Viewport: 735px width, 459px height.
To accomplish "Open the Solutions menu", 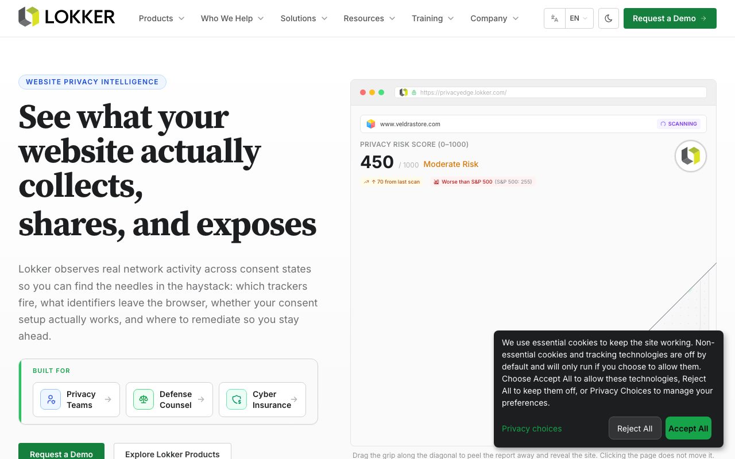I will pyautogui.click(x=304, y=18).
